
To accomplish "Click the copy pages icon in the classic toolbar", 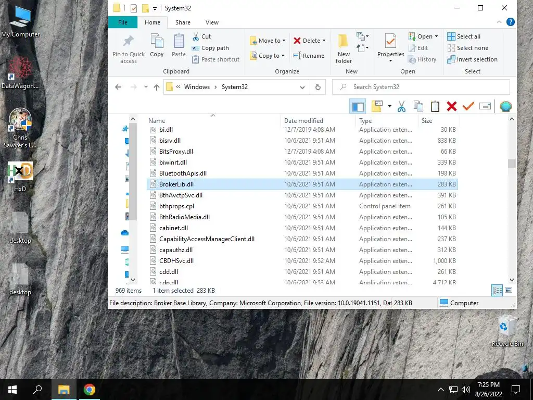I will [418, 106].
